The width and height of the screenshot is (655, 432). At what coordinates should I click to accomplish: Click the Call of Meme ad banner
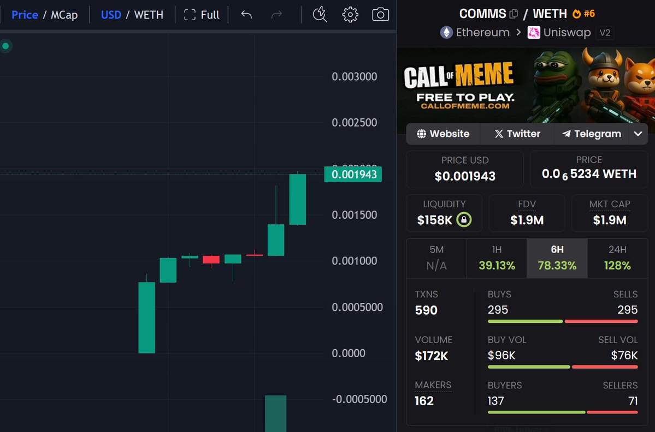tap(526, 85)
